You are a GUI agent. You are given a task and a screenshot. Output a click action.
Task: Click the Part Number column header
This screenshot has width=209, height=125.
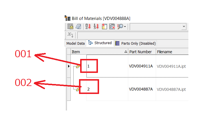142,52
